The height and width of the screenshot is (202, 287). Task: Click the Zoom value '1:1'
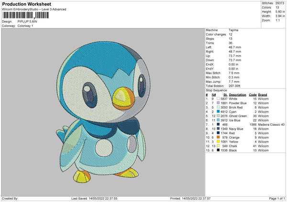[x=277, y=20]
